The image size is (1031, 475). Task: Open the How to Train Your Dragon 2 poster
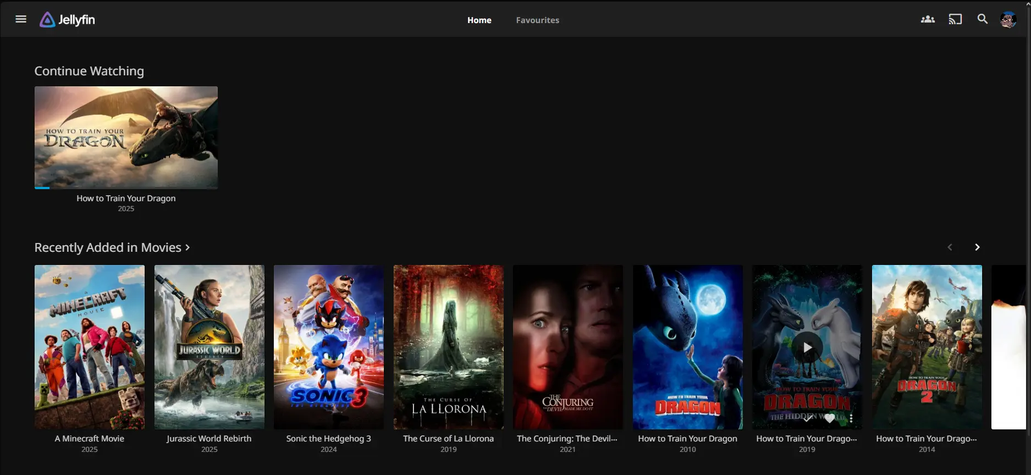point(927,347)
